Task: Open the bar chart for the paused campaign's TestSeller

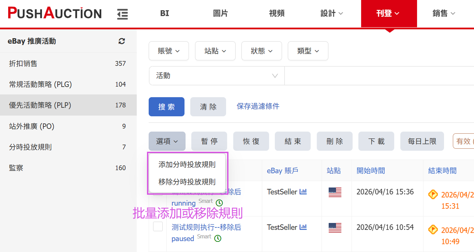Action: click(x=303, y=227)
